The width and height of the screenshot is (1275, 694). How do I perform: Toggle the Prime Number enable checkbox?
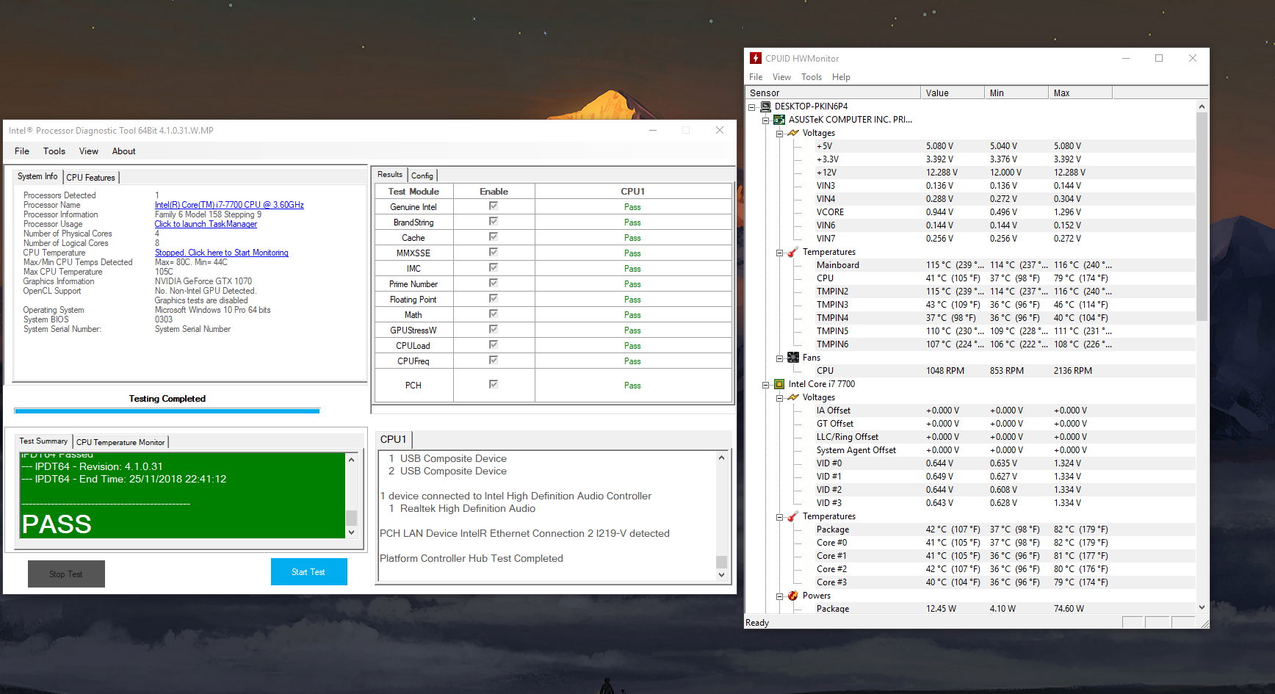pos(494,283)
